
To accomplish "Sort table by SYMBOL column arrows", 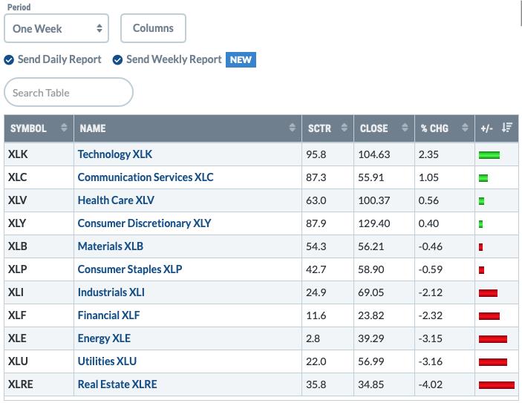I will [64, 128].
